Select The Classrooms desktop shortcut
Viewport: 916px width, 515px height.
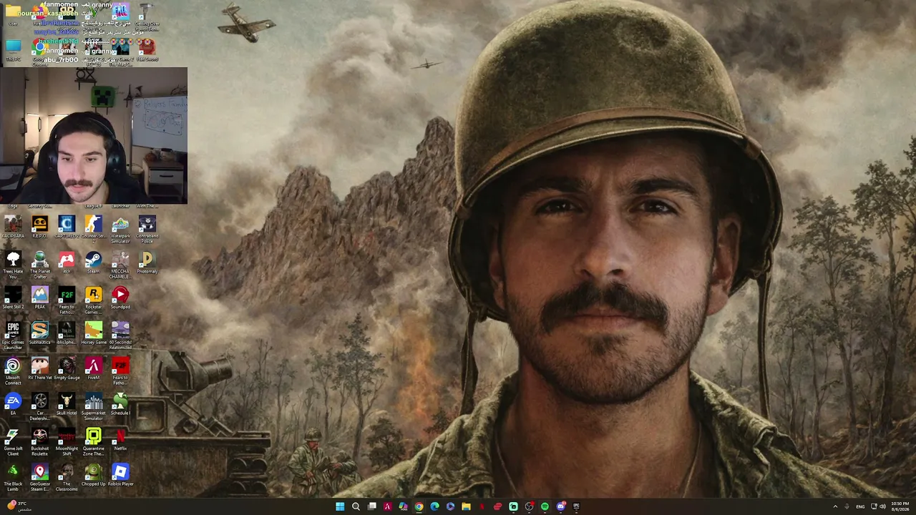pos(67,478)
